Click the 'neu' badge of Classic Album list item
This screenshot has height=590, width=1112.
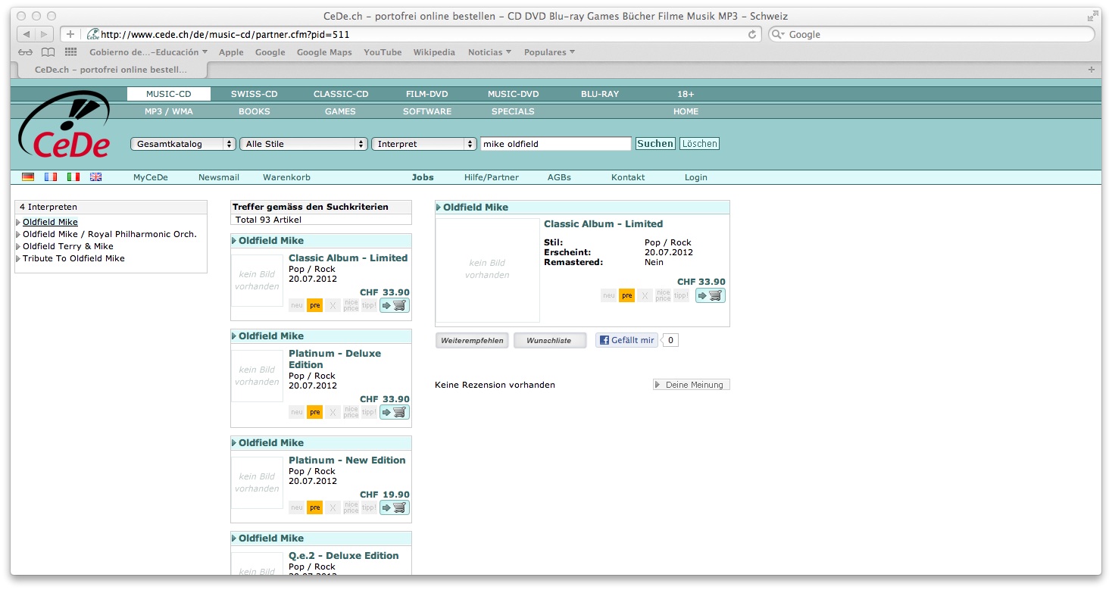coord(296,305)
